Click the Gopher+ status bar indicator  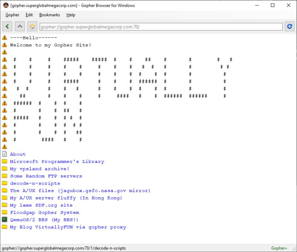pos(279,248)
